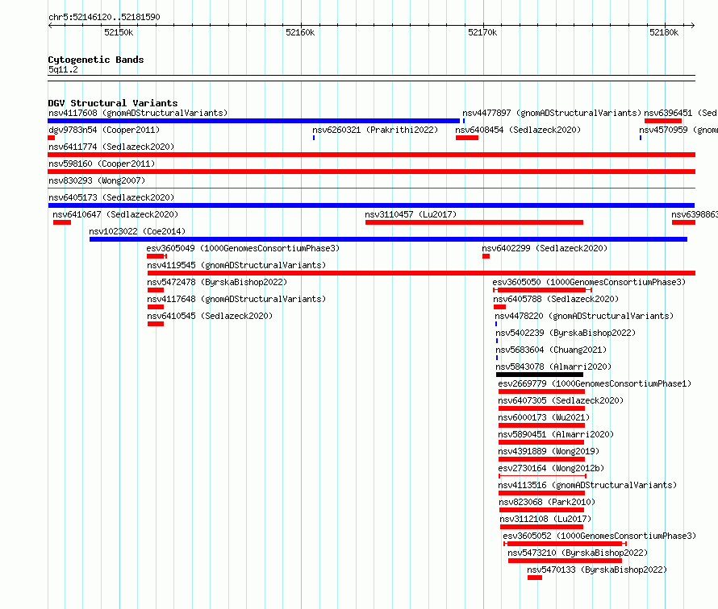Click the nsv4570959 variant label
718x609 pixels.
tap(678, 130)
